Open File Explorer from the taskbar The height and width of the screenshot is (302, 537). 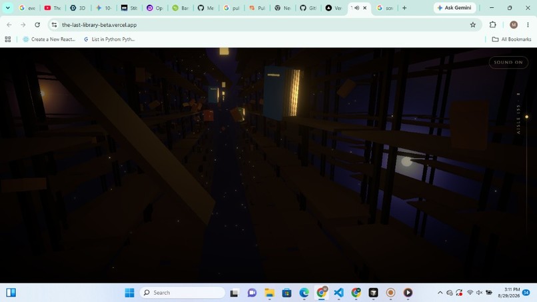[270, 293]
